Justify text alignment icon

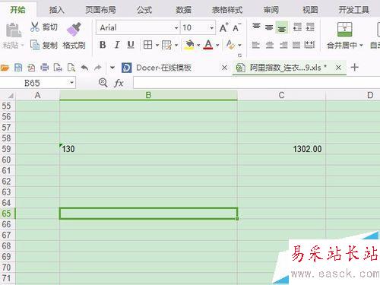click(x=296, y=45)
